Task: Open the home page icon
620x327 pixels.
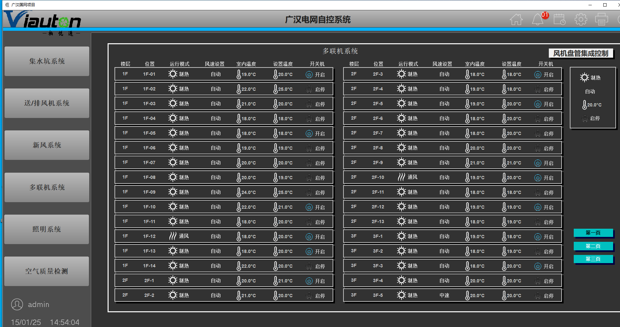Action: [x=516, y=19]
